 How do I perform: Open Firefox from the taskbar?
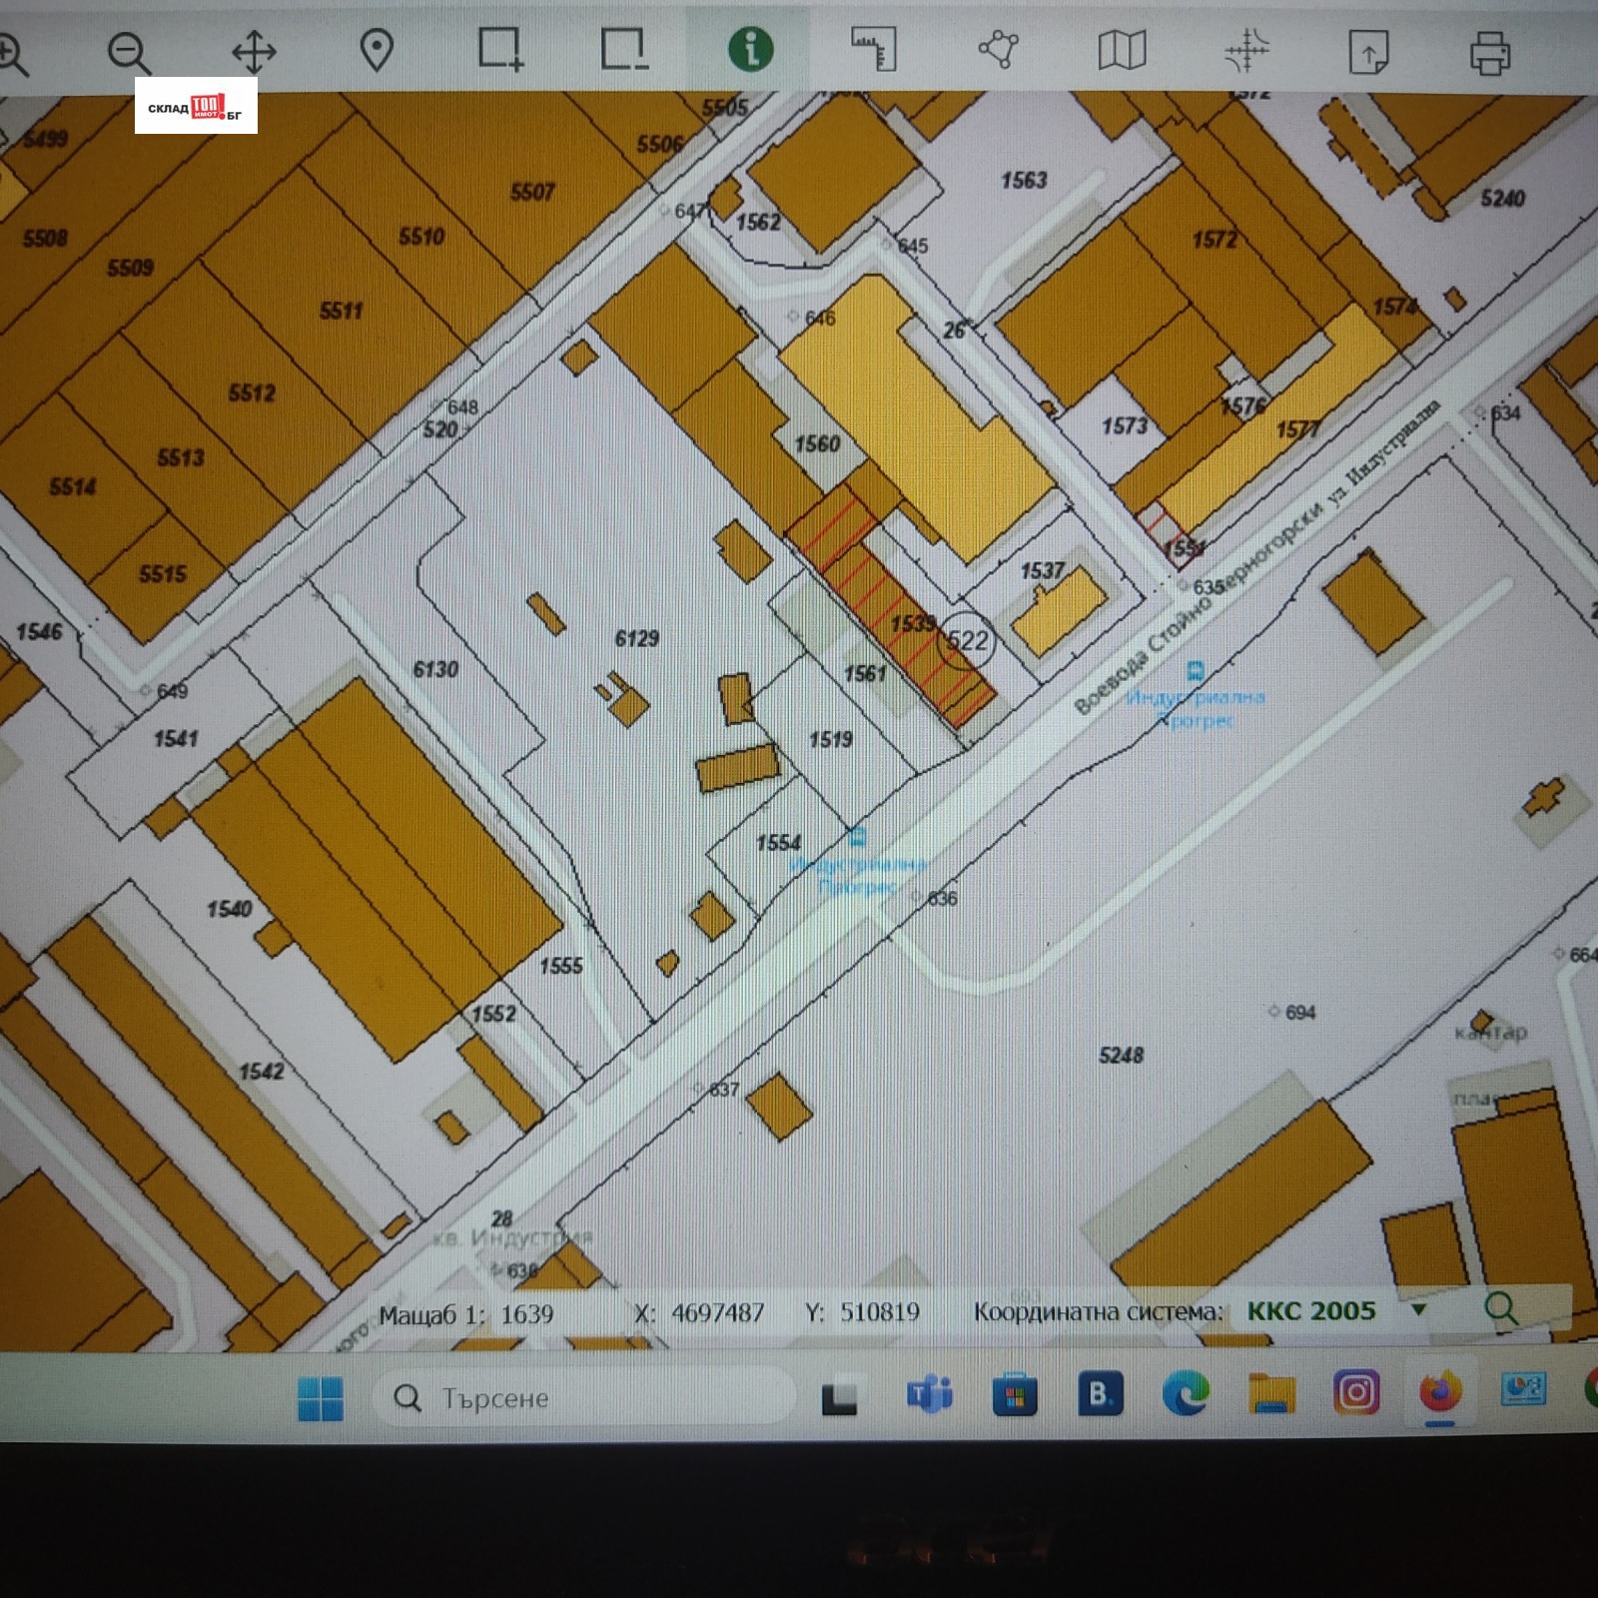point(1438,1392)
